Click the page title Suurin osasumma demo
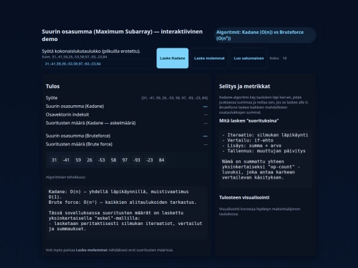 tap(122, 35)
